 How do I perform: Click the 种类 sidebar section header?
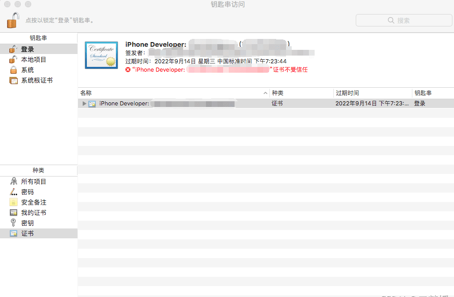(38, 170)
